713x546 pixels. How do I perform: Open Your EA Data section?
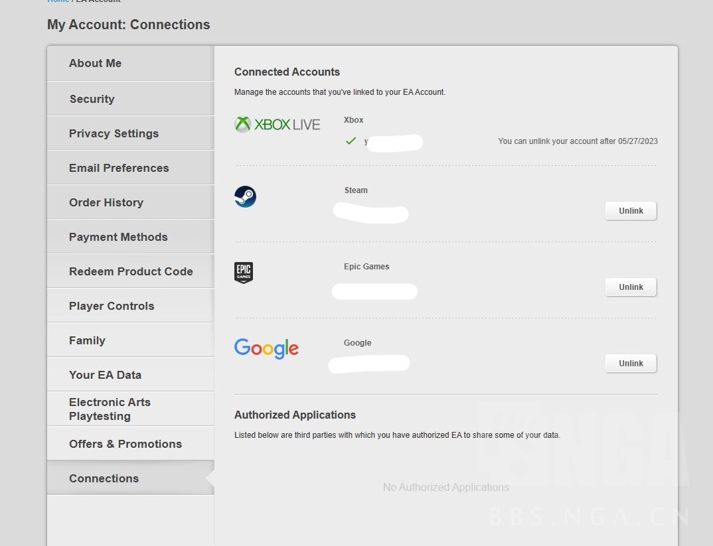131,375
